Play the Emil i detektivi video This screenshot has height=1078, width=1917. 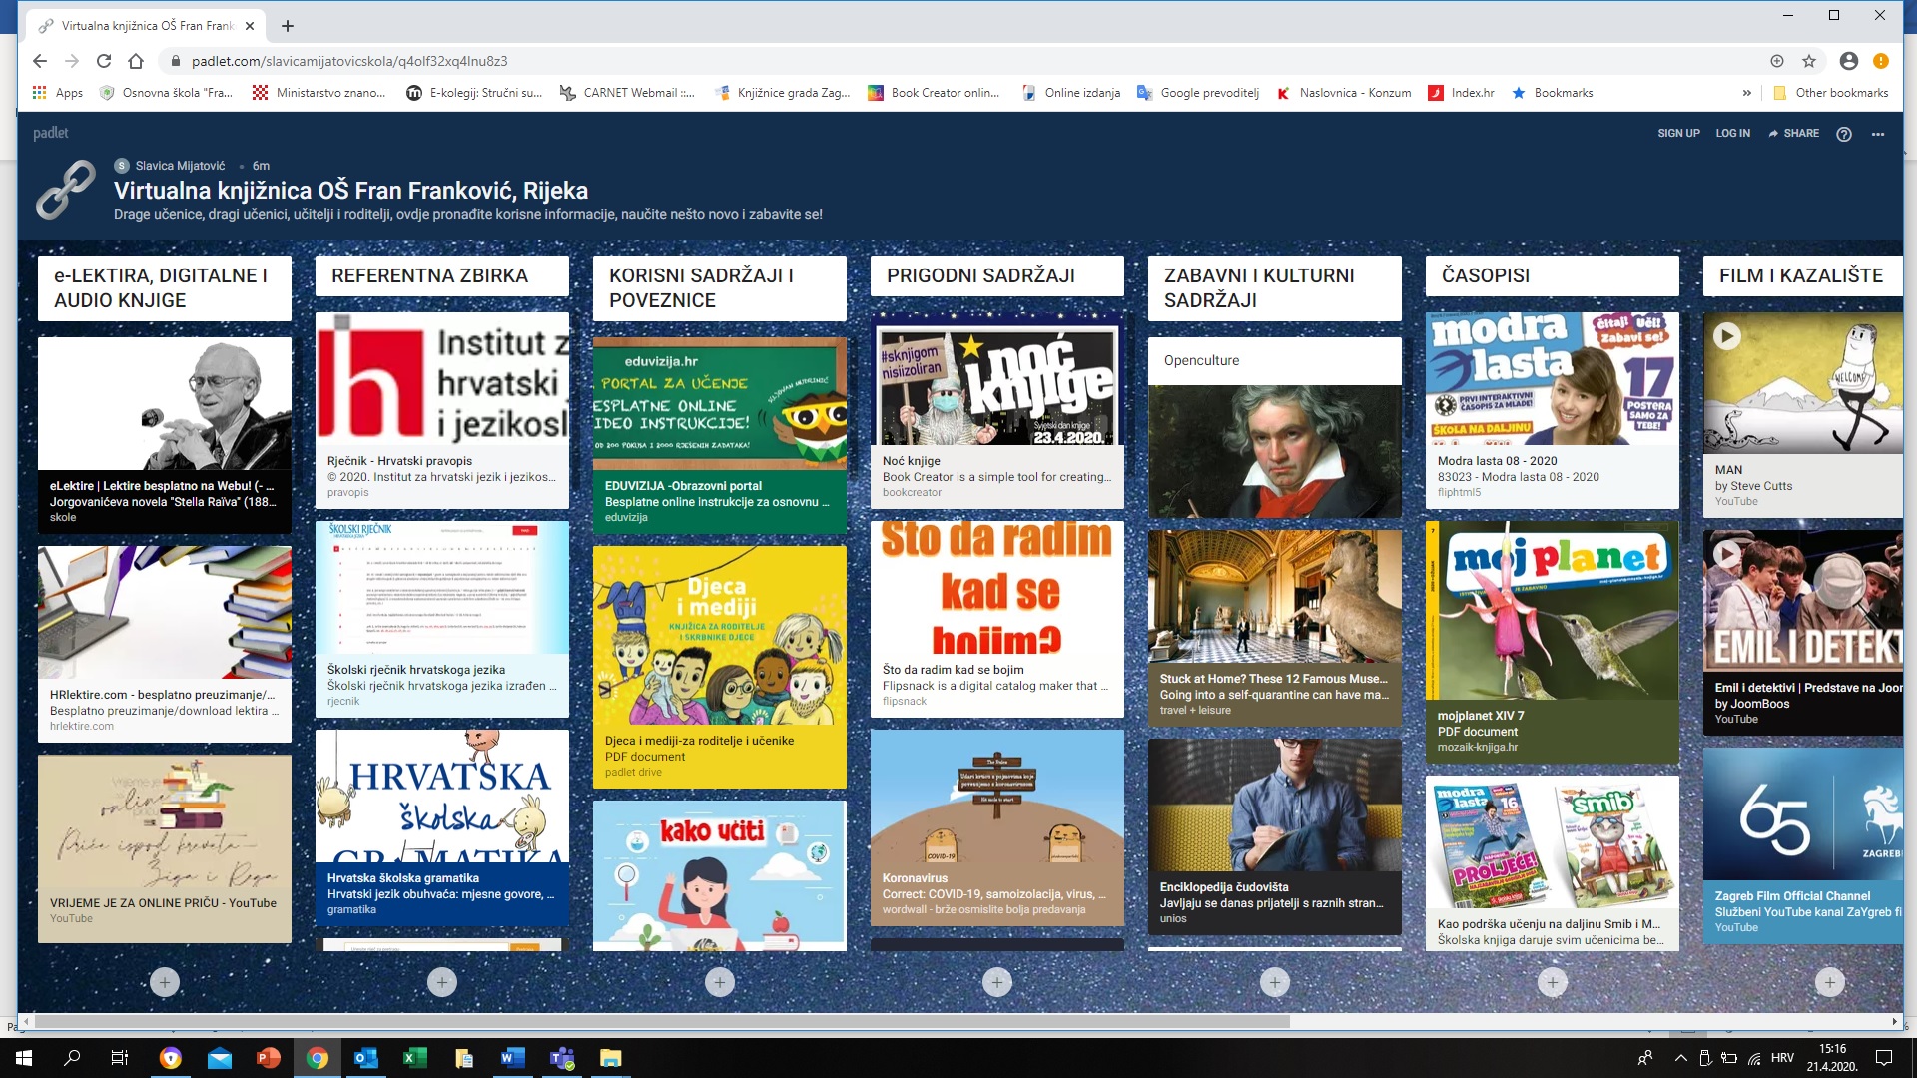point(1727,553)
